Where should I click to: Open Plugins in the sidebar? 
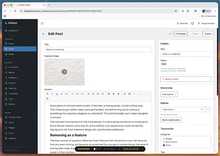click(20, 128)
